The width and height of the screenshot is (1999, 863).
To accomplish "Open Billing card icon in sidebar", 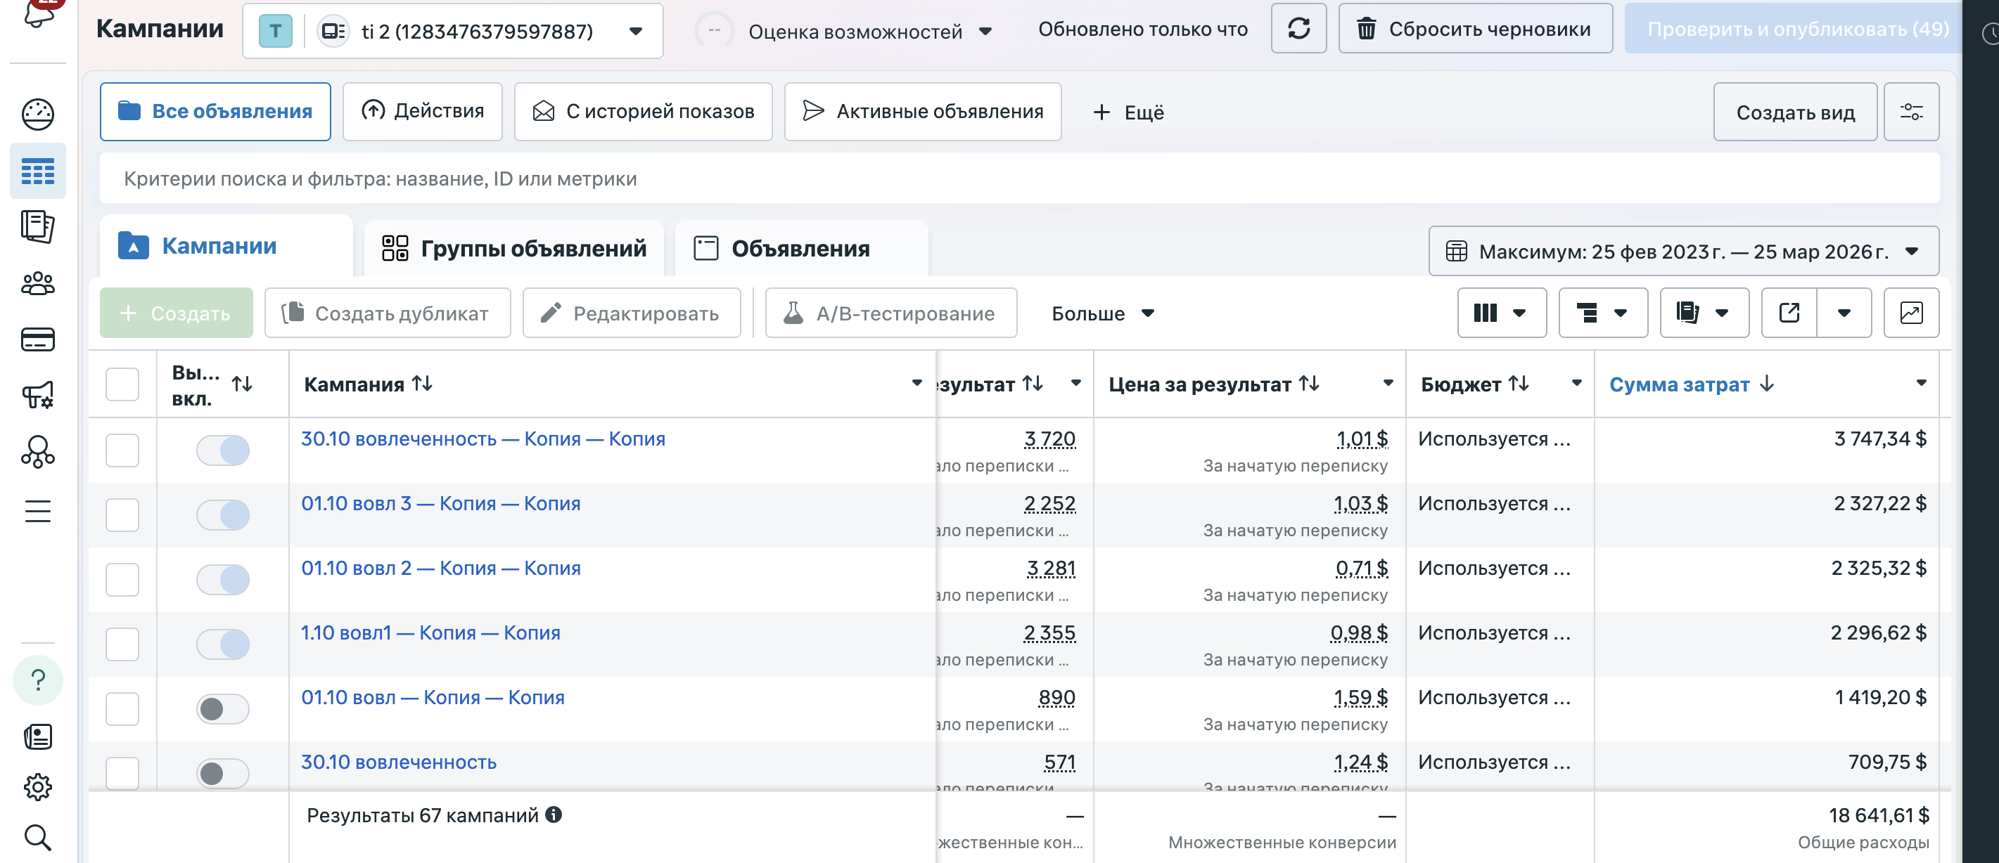I will (38, 339).
